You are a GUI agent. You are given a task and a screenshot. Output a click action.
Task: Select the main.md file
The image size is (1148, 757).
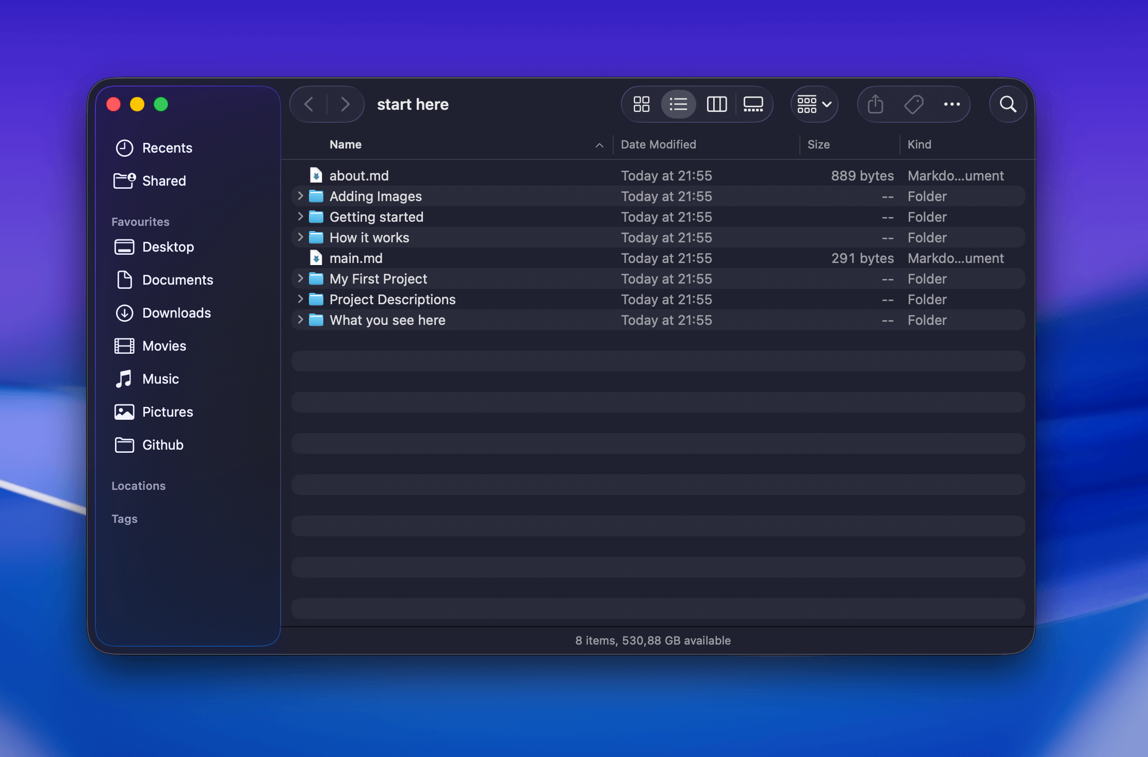click(x=356, y=258)
